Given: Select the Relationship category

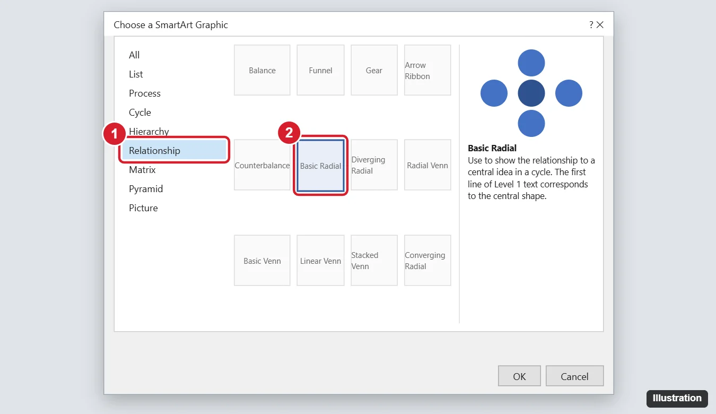Looking at the screenshot, I should (x=175, y=151).
